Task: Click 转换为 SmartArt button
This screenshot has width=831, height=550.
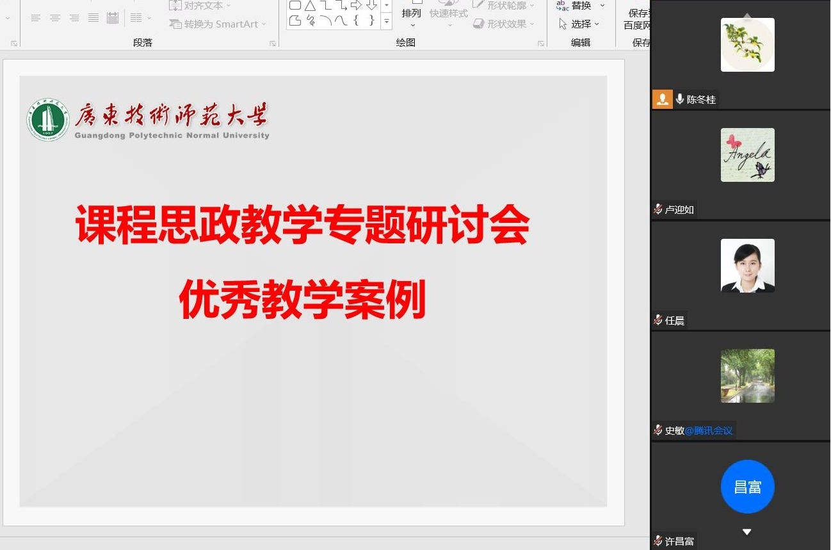Action: tap(218, 24)
